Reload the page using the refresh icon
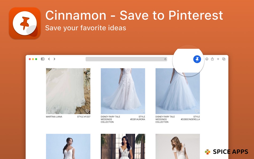The width and height of the screenshot is (254, 159). (165, 59)
